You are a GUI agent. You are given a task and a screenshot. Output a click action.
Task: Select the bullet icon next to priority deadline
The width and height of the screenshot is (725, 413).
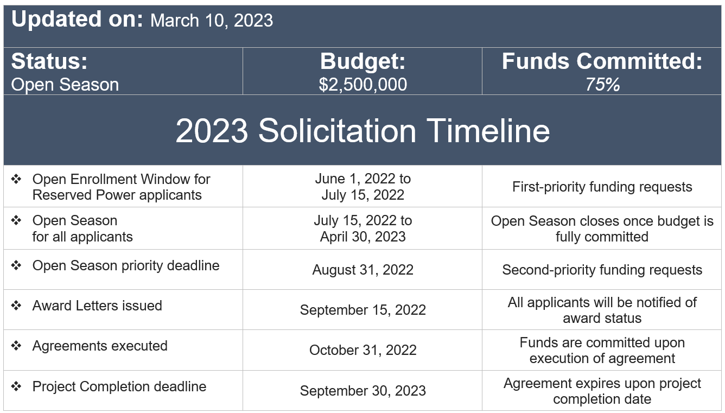pos(16,265)
